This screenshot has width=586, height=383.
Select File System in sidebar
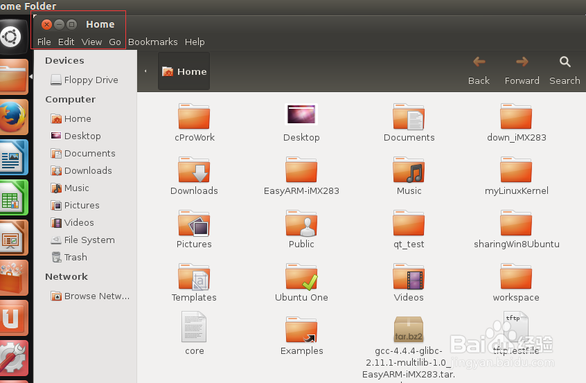pyautogui.click(x=82, y=240)
